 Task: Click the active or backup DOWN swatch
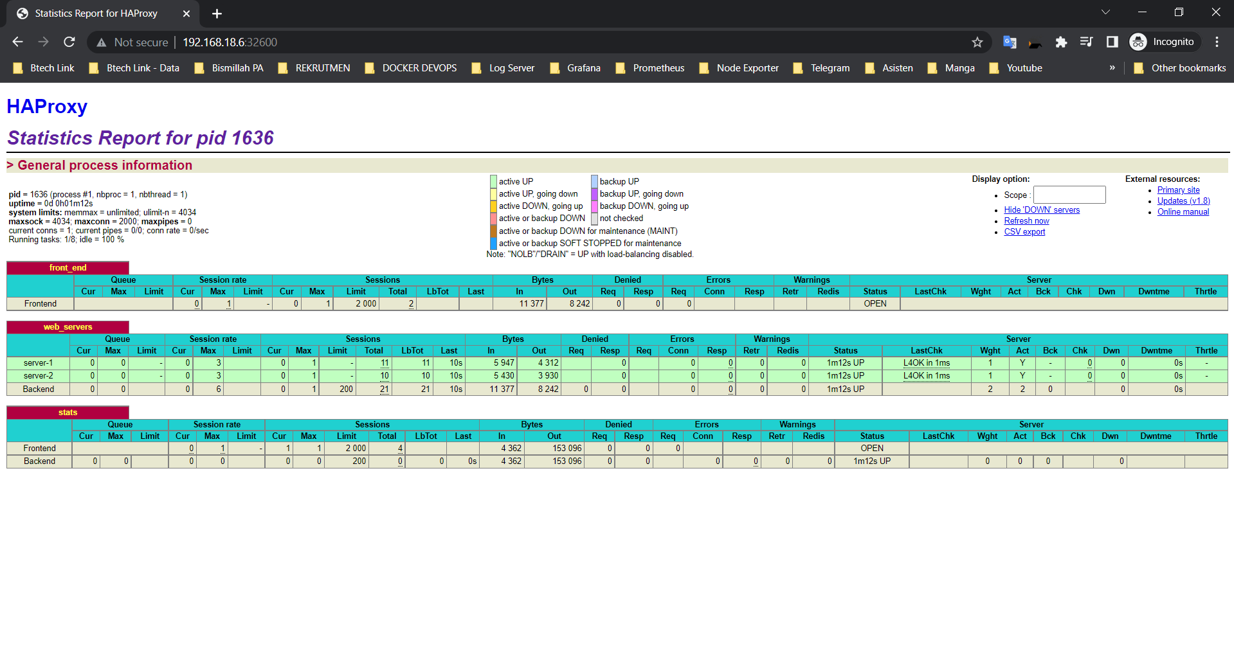click(x=493, y=219)
